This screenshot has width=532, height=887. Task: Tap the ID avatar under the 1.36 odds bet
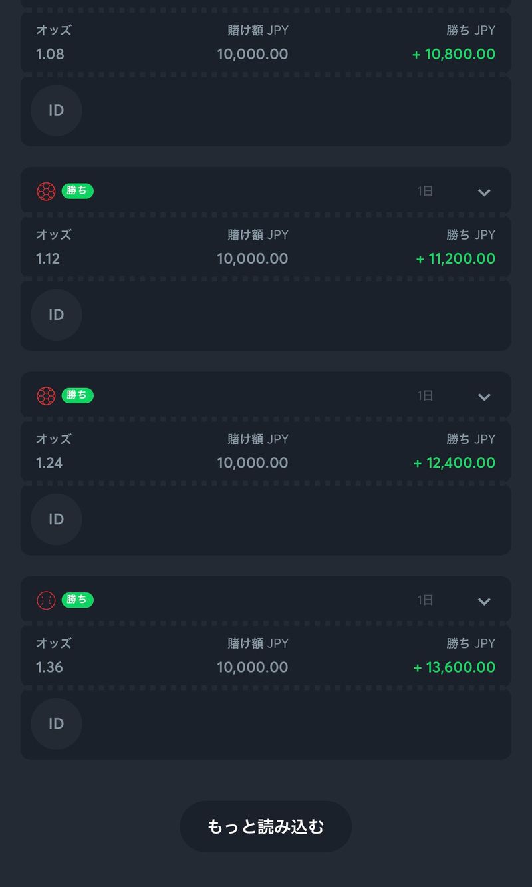(57, 723)
